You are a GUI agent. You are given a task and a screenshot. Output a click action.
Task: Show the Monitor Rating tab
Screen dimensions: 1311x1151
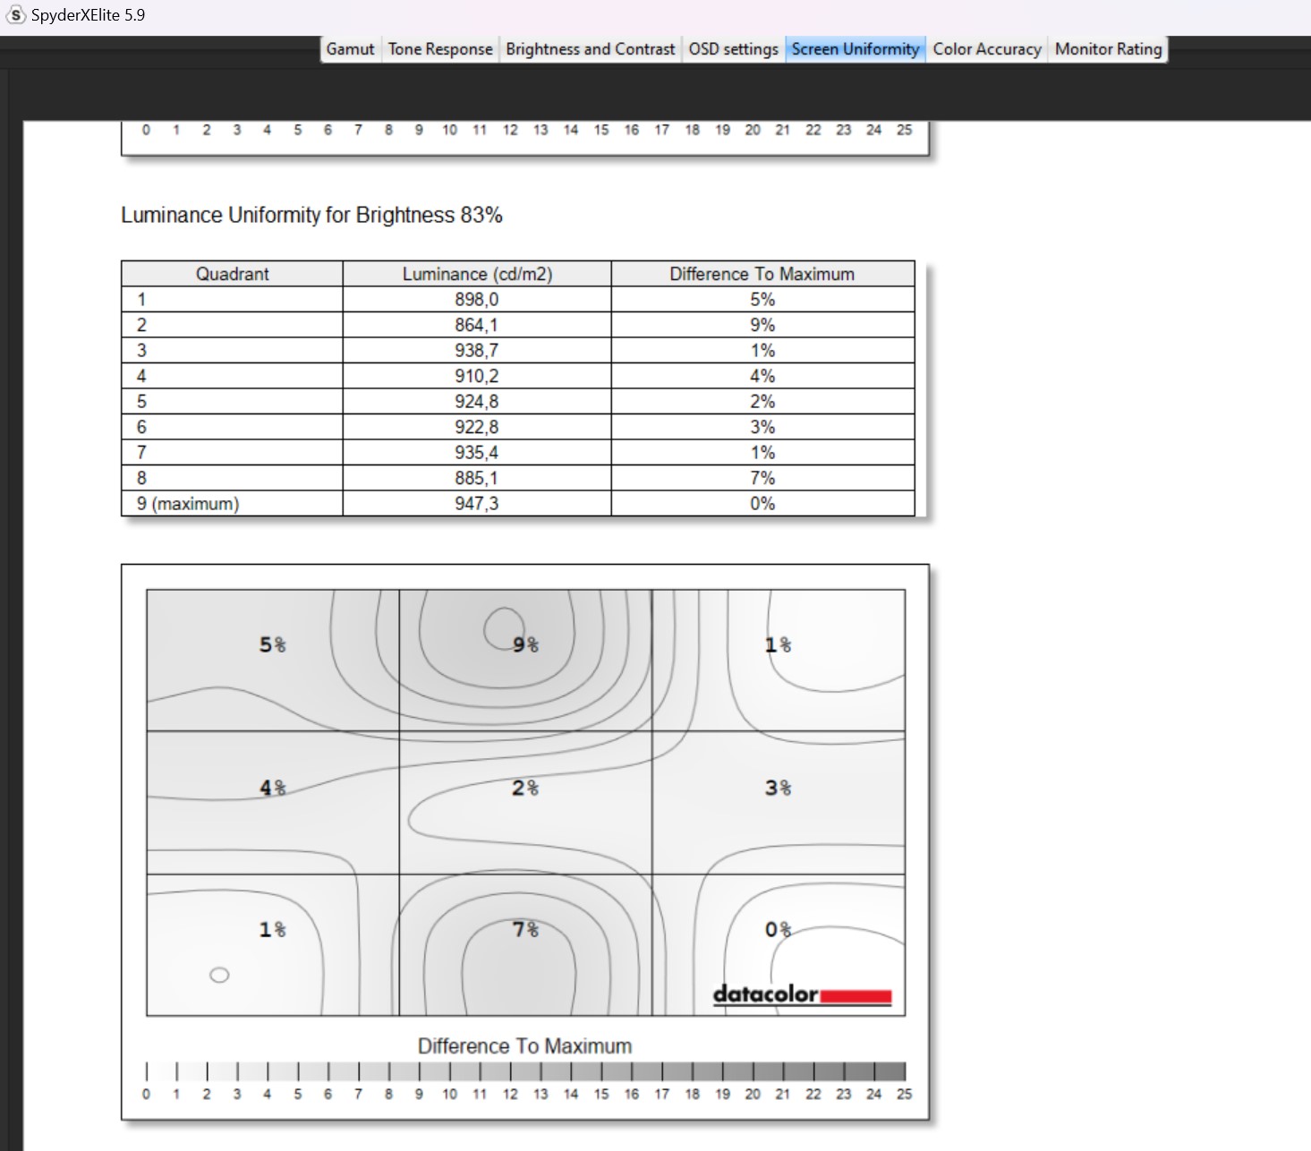[x=1108, y=49]
